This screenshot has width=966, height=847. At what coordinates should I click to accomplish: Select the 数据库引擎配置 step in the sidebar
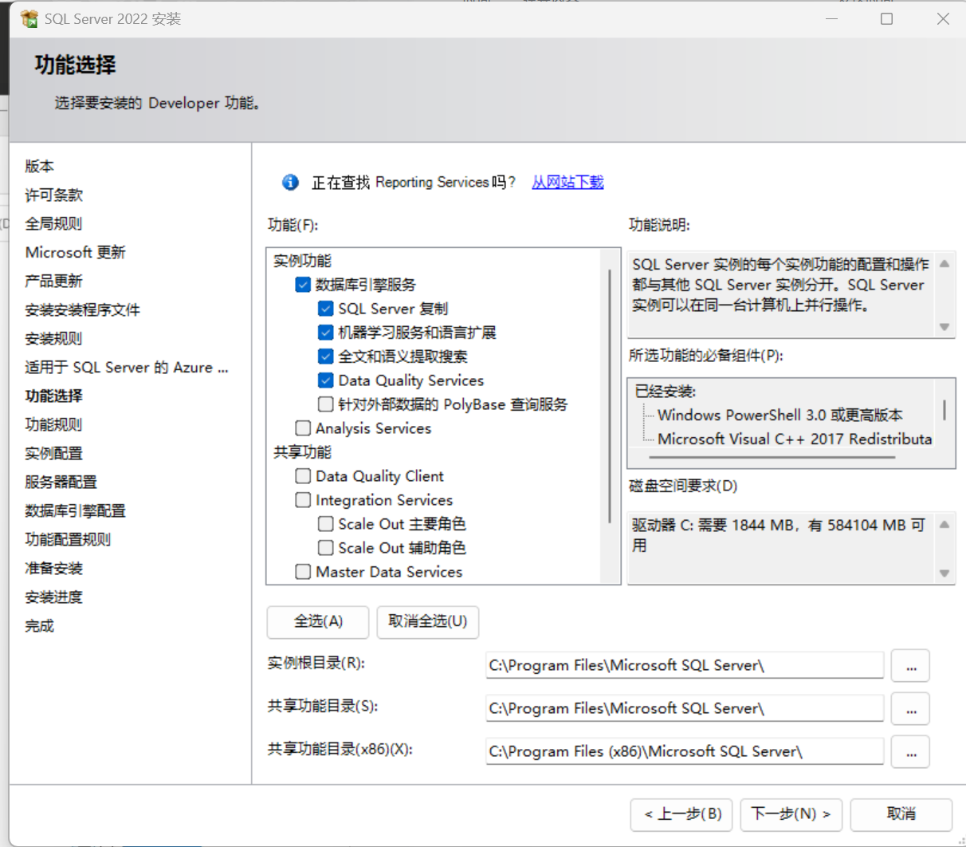[x=76, y=511]
